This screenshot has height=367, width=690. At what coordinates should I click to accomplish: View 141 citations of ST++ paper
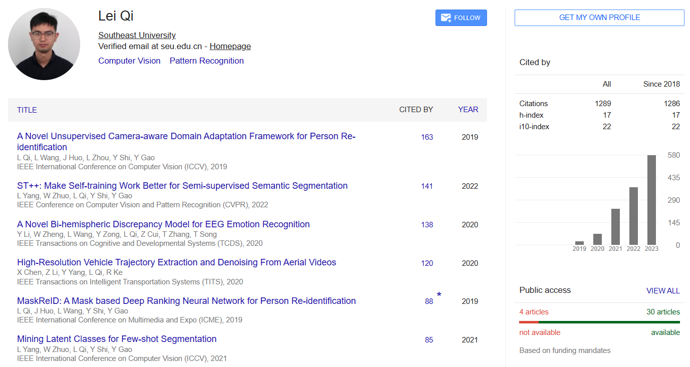tap(427, 186)
